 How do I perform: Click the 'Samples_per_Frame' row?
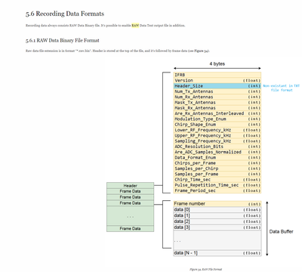tap(217, 174)
